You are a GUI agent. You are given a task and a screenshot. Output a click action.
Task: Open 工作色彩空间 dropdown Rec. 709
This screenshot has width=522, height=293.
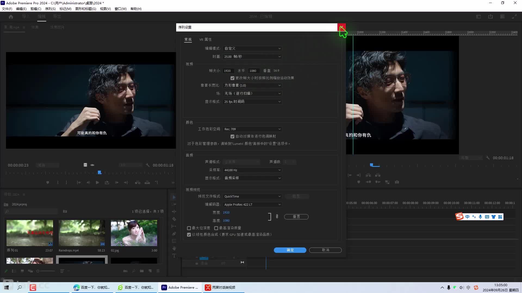[x=252, y=129]
